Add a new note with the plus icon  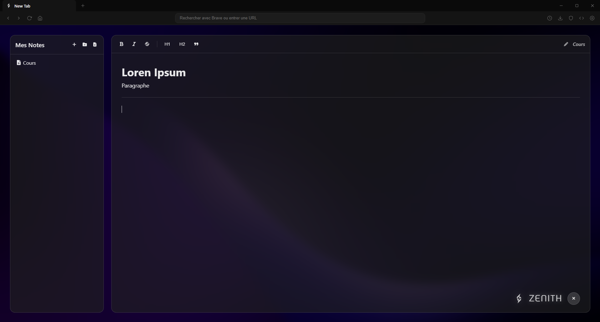pos(74,45)
